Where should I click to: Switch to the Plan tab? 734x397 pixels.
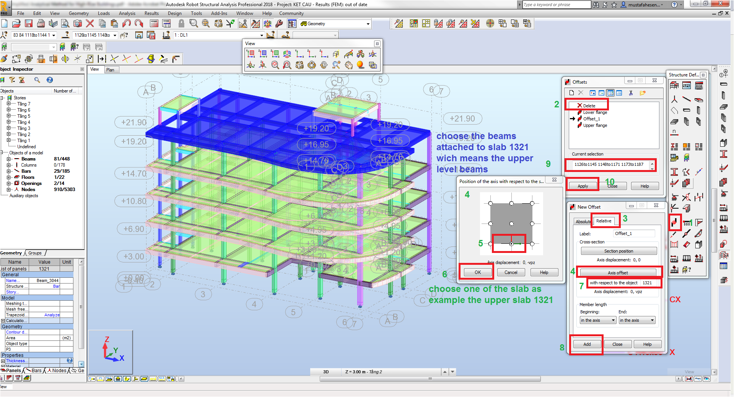[111, 69]
